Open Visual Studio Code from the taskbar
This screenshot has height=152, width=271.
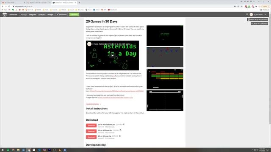click(39, 150)
